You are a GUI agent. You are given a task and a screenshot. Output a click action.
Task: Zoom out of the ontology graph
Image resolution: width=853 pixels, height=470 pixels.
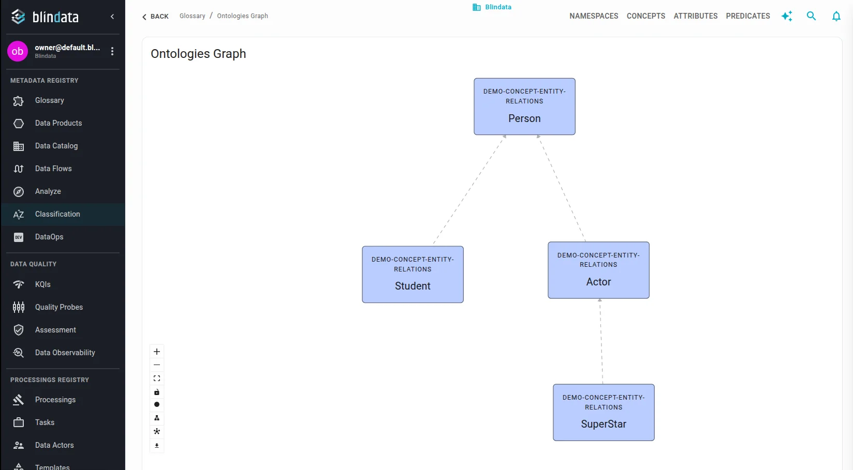tap(157, 365)
